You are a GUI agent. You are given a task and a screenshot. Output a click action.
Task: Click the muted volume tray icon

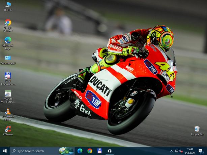(181, 151)
